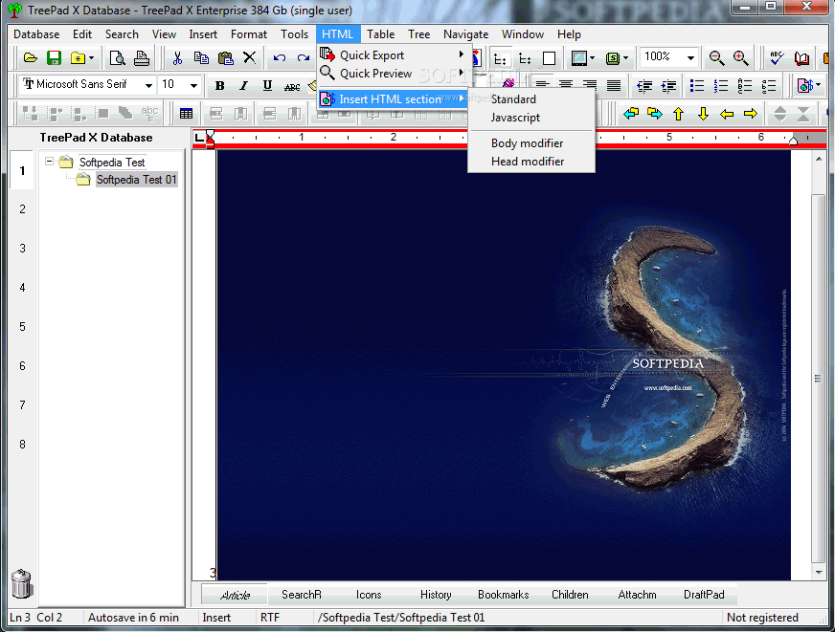Click the cyan-yellow back history arrow icon

631,113
